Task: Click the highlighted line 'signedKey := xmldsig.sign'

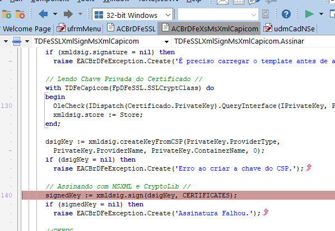Action: click(x=141, y=195)
